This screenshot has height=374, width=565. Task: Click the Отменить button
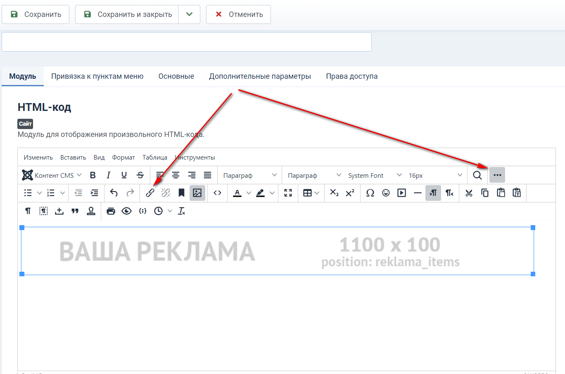pyautogui.click(x=238, y=14)
